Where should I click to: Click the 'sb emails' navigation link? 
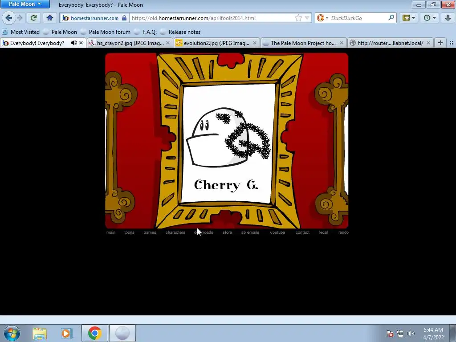coord(250,232)
